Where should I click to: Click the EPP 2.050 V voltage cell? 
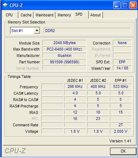pos(121,131)
